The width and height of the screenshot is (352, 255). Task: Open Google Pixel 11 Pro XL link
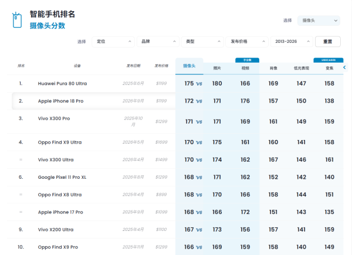pos(62,177)
